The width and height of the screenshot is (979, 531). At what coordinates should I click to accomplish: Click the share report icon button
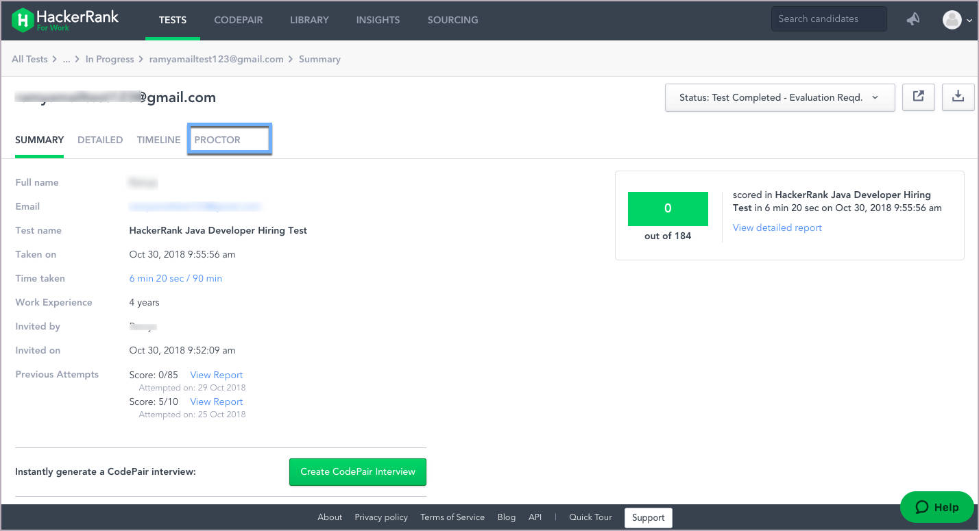coord(918,97)
